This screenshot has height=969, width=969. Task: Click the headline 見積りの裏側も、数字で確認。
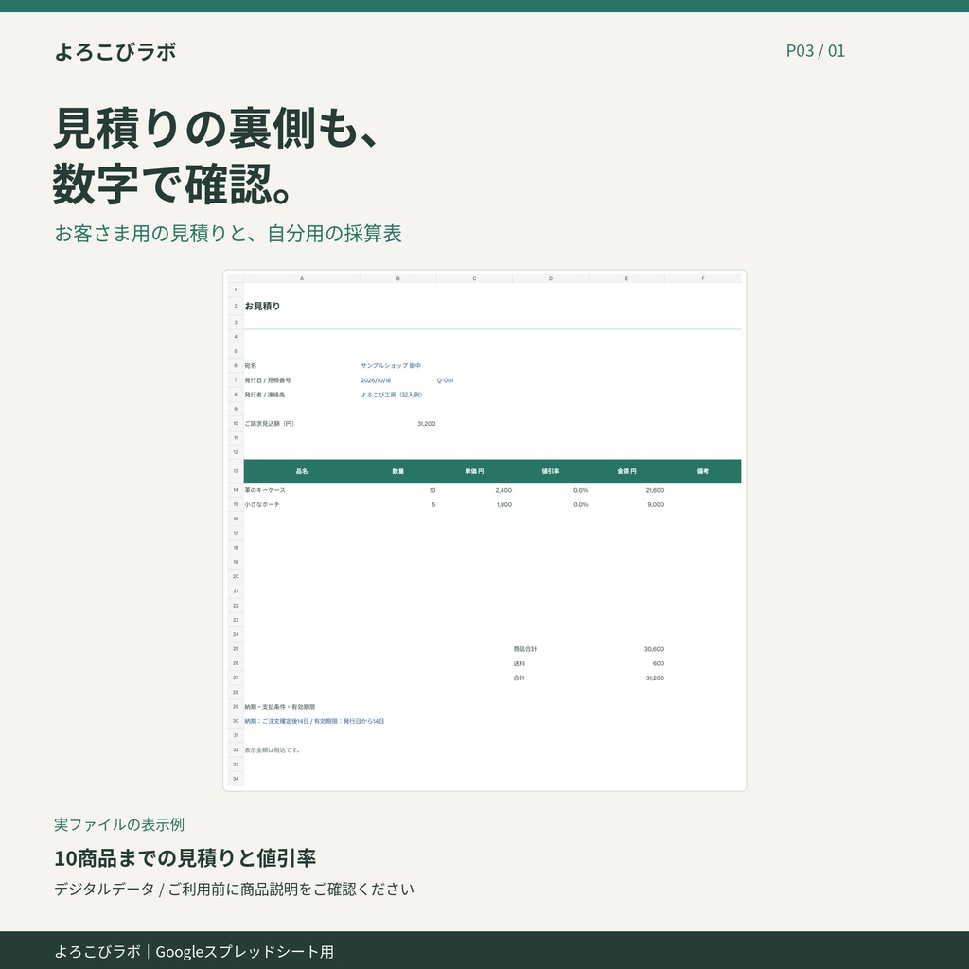(x=217, y=156)
